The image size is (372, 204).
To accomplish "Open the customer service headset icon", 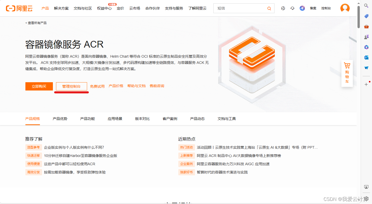I will pyautogui.click(x=292, y=8).
